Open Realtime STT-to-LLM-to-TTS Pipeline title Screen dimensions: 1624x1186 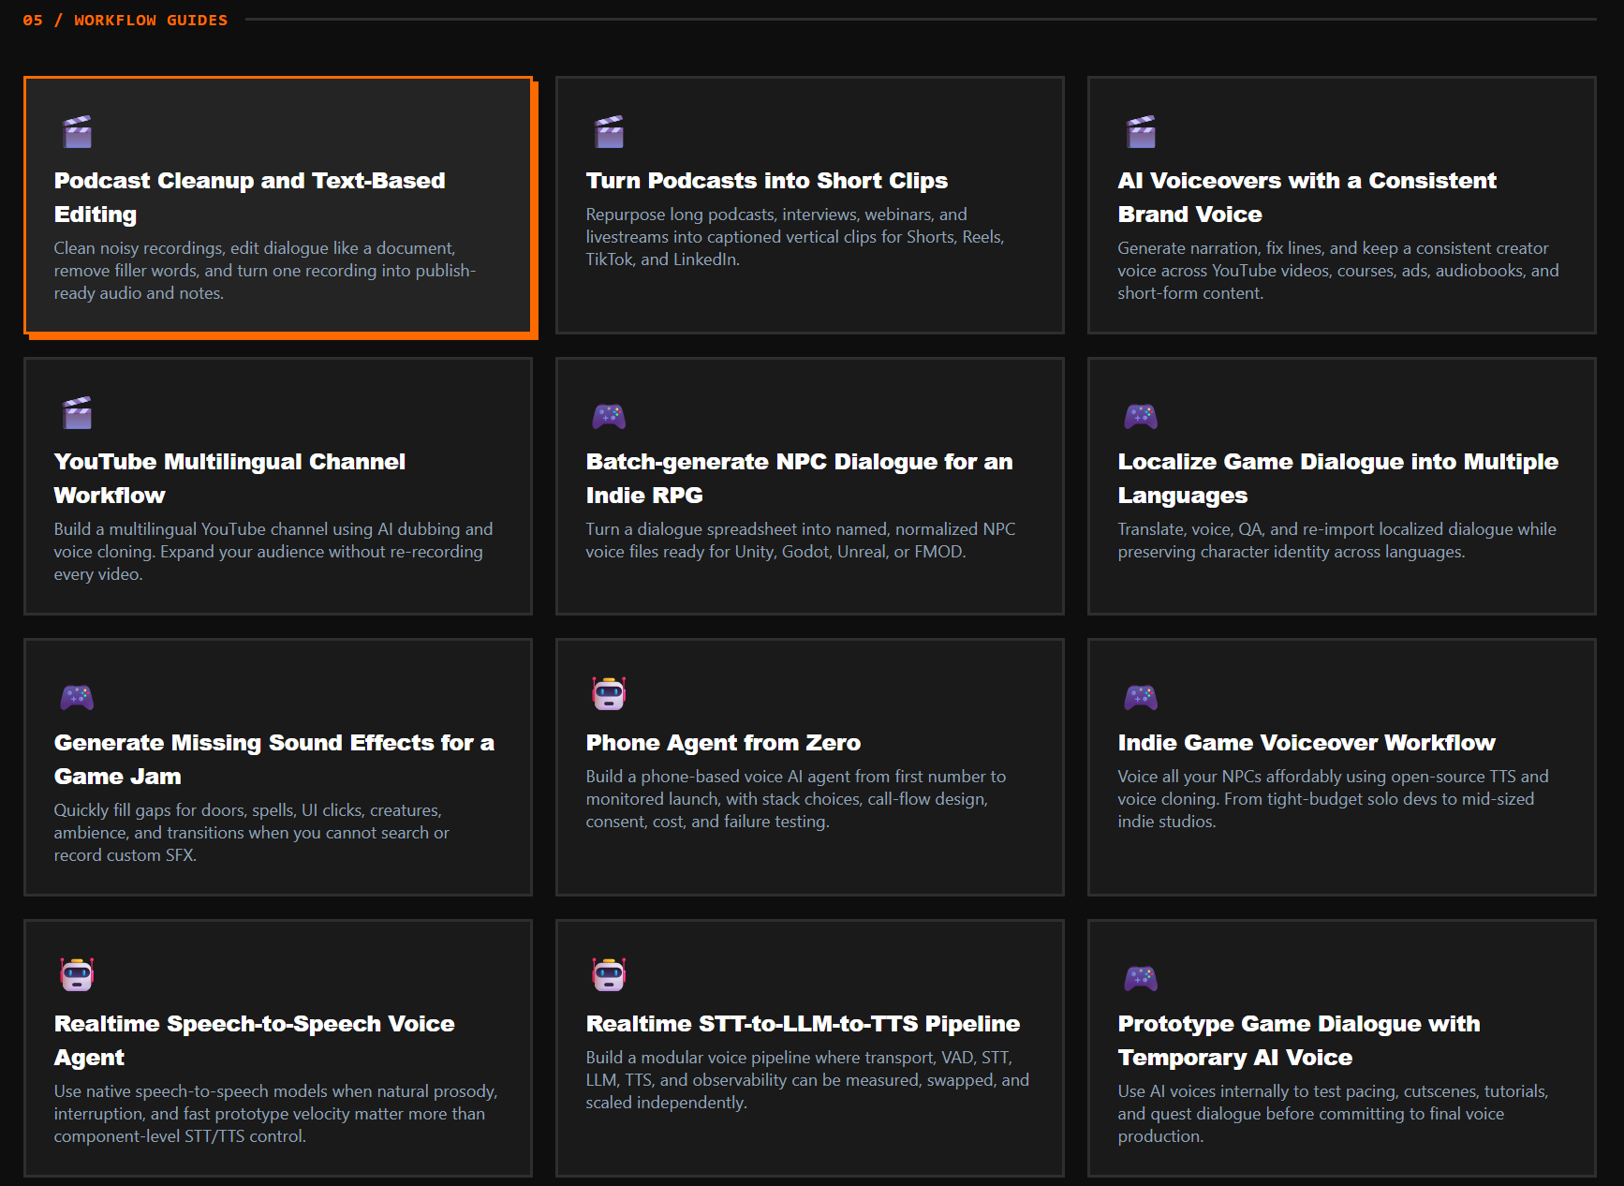click(x=803, y=1024)
